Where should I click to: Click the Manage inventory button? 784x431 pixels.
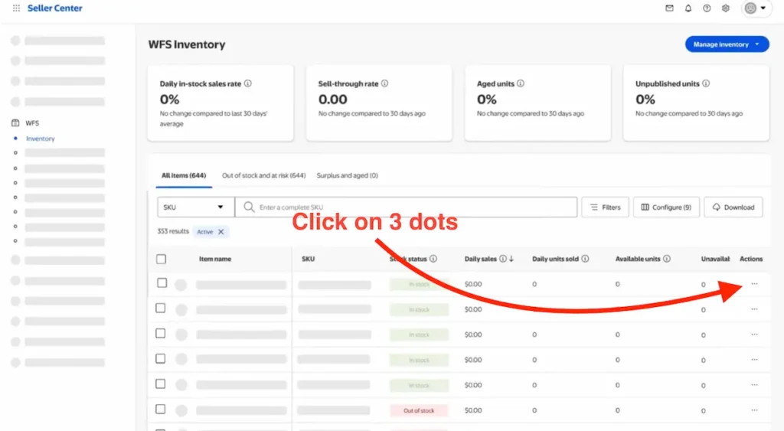tap(727, 44)
